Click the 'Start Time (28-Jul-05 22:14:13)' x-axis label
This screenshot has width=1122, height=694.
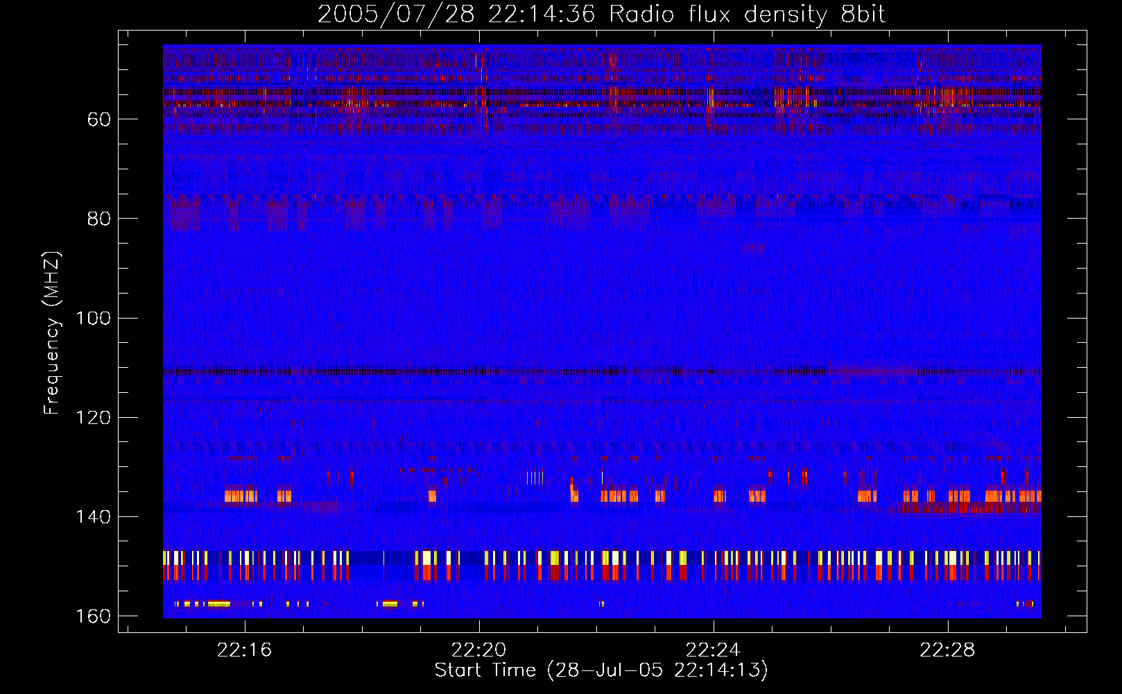[x=601, y=670]
